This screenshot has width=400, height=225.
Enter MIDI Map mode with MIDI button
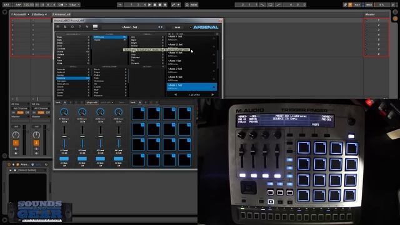pos(369,4)
